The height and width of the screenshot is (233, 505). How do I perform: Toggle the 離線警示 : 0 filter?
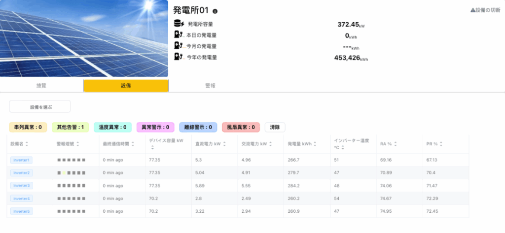(198, 127)
